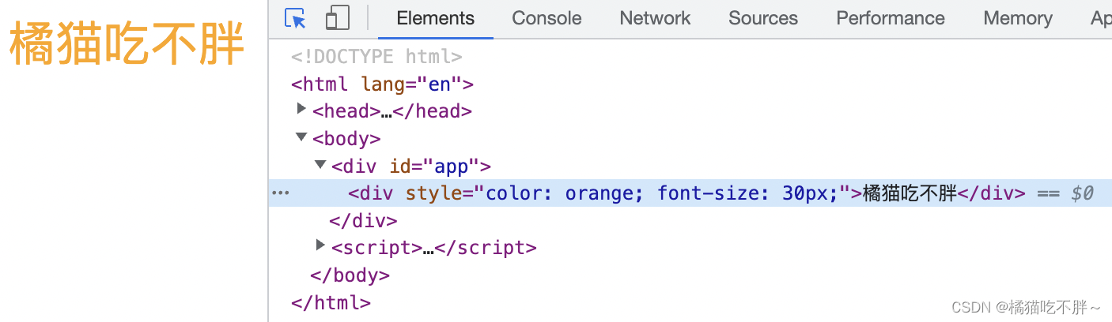The width and height of the screenshot is (1112, 322).
Task: Activate the inspect element picker icon
Action: coord(295,18)
